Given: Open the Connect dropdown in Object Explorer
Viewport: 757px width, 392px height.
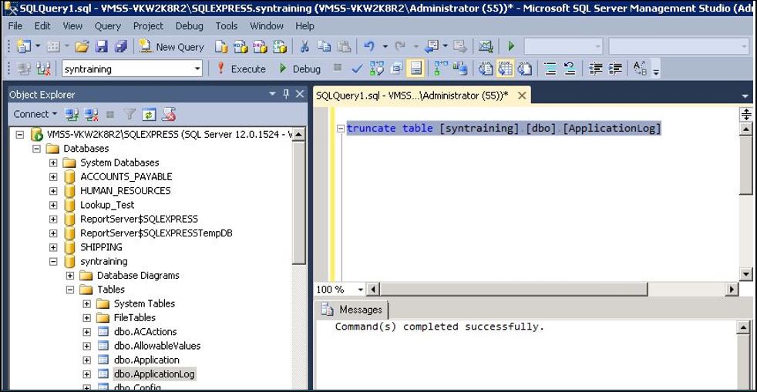Looking at the screenshot, I should click(35, 114).
